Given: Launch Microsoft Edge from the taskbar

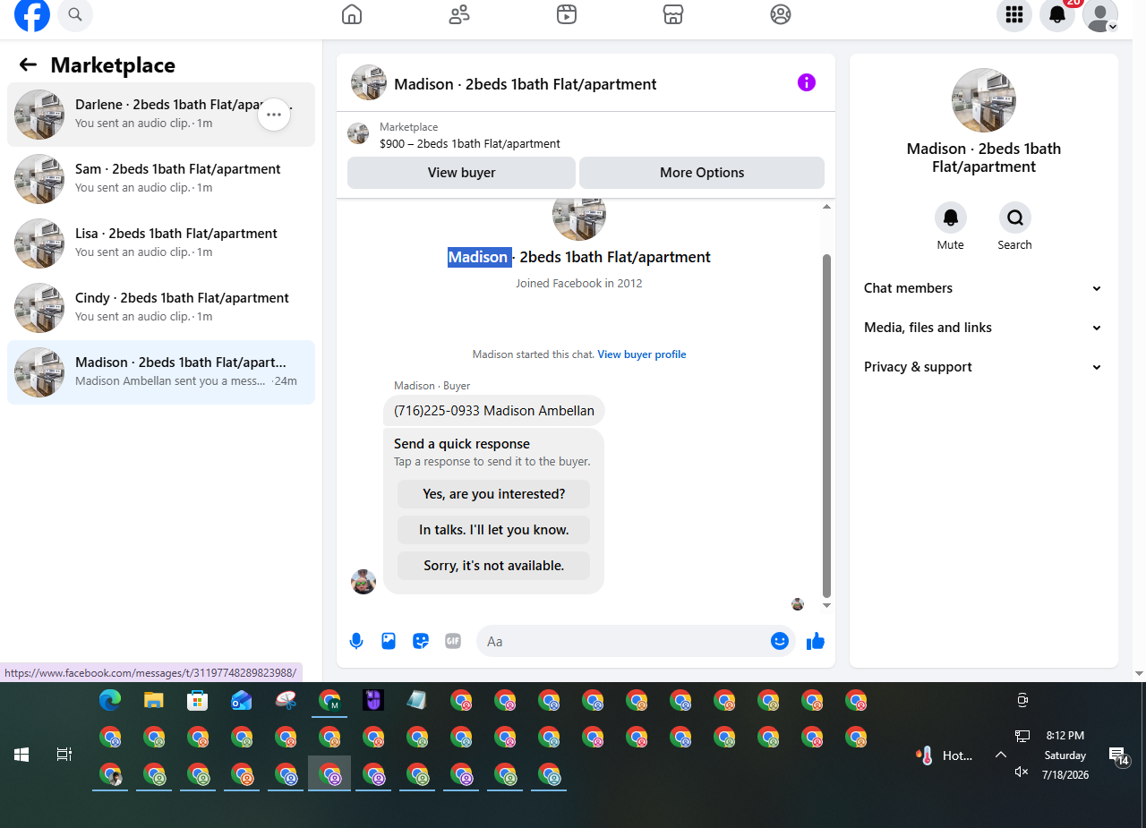Looking at the screenshot, I should [x=110, y=701].
